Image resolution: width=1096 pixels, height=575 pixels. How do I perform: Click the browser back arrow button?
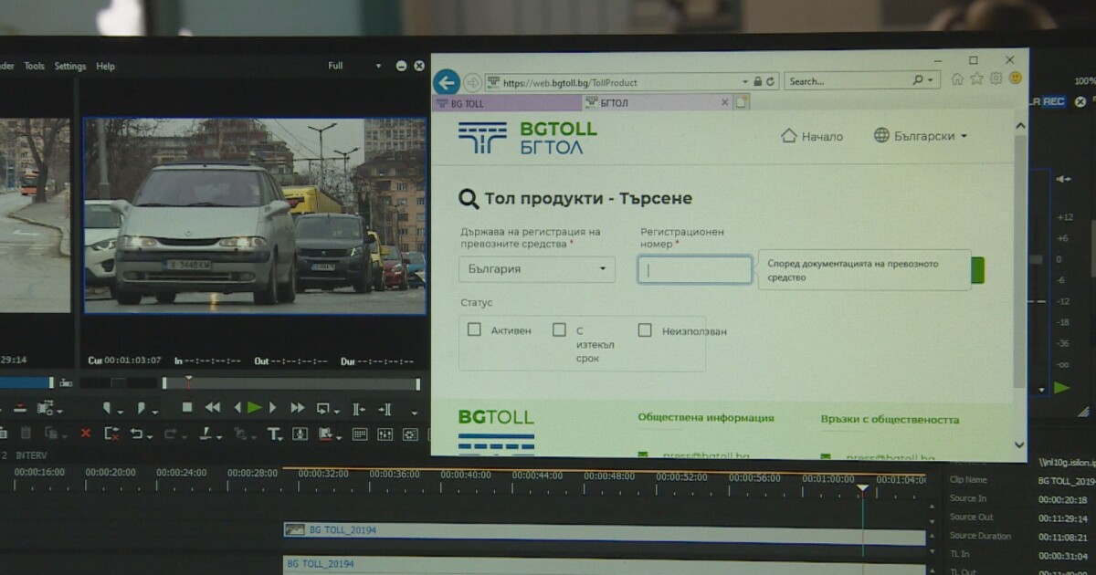tap(446, 82)
